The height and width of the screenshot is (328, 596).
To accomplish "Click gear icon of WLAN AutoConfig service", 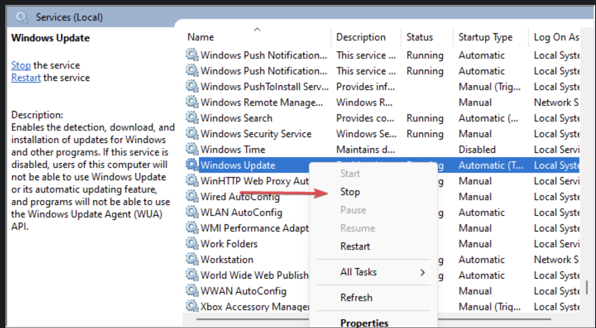I will pos(192,212).
